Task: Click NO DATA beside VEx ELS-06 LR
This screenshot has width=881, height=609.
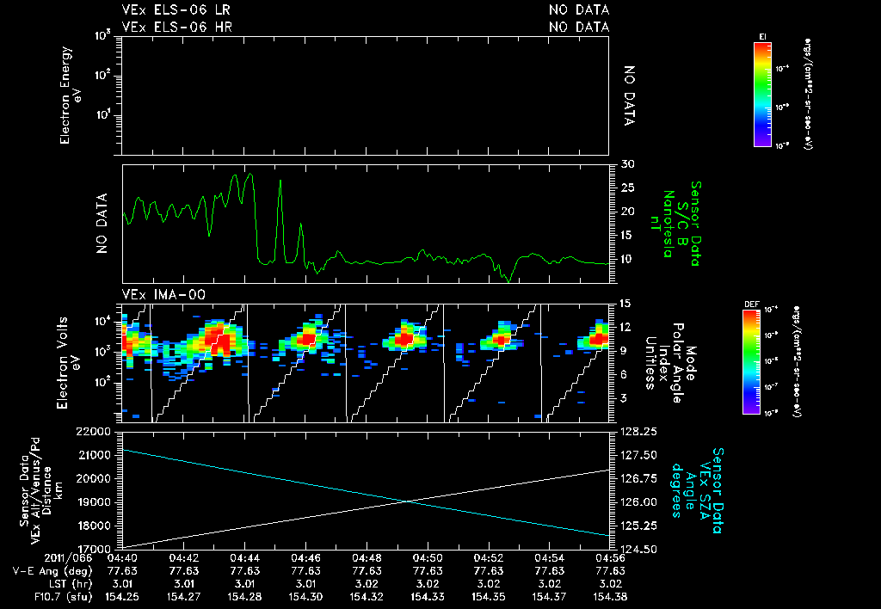Action: (x=579, y=10)
